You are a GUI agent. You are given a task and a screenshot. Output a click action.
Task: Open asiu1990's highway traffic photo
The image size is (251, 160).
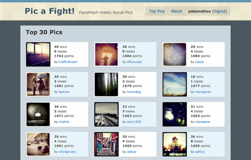pos(106,114)
